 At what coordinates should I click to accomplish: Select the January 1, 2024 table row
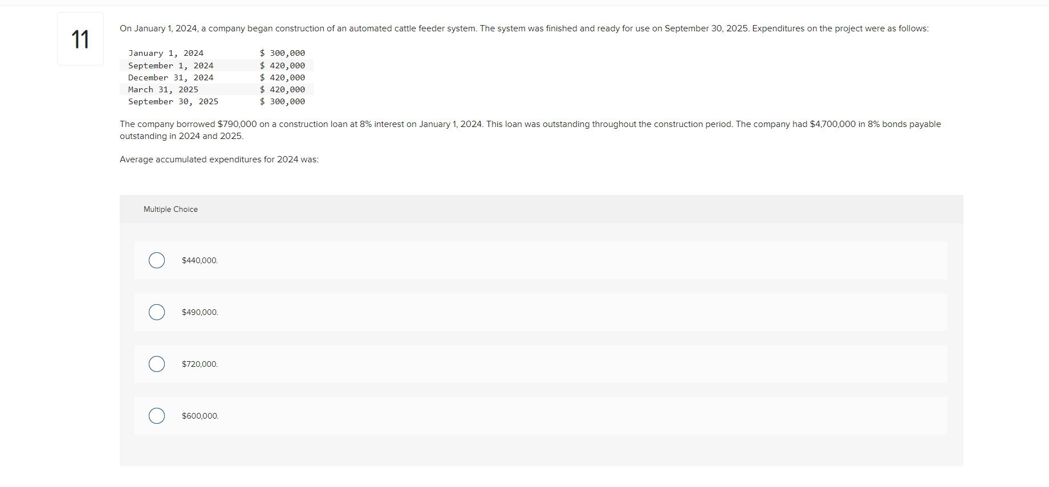pyautogui.click(x=217, y=53)
